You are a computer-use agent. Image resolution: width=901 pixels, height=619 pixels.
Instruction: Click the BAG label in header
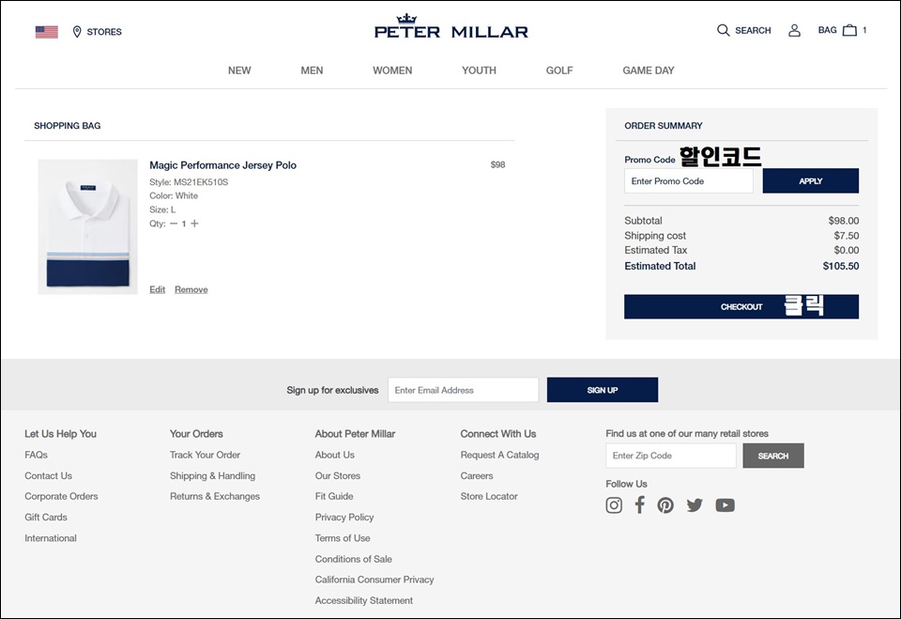click(x=828, y=30)
